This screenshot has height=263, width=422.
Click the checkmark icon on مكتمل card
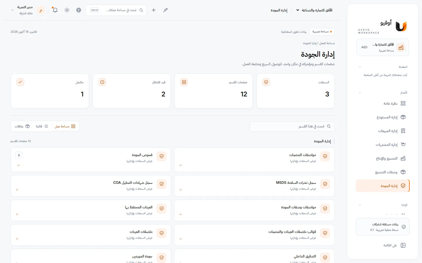(x=20, y=82)
